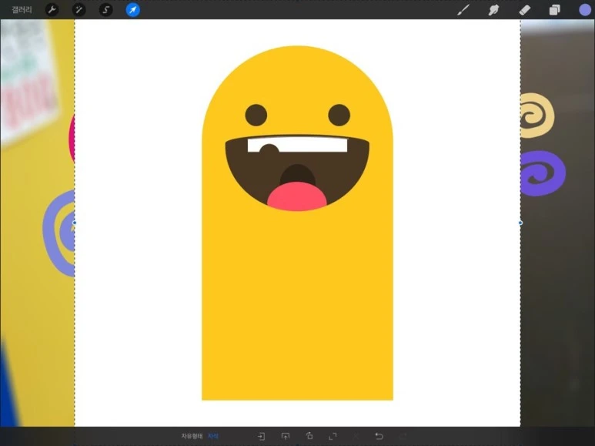Click the left edge transform handle

(75, 223)
